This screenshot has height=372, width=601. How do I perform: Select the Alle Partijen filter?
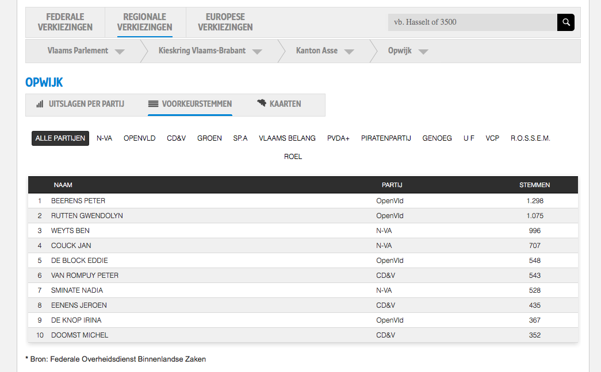(60, 138)
